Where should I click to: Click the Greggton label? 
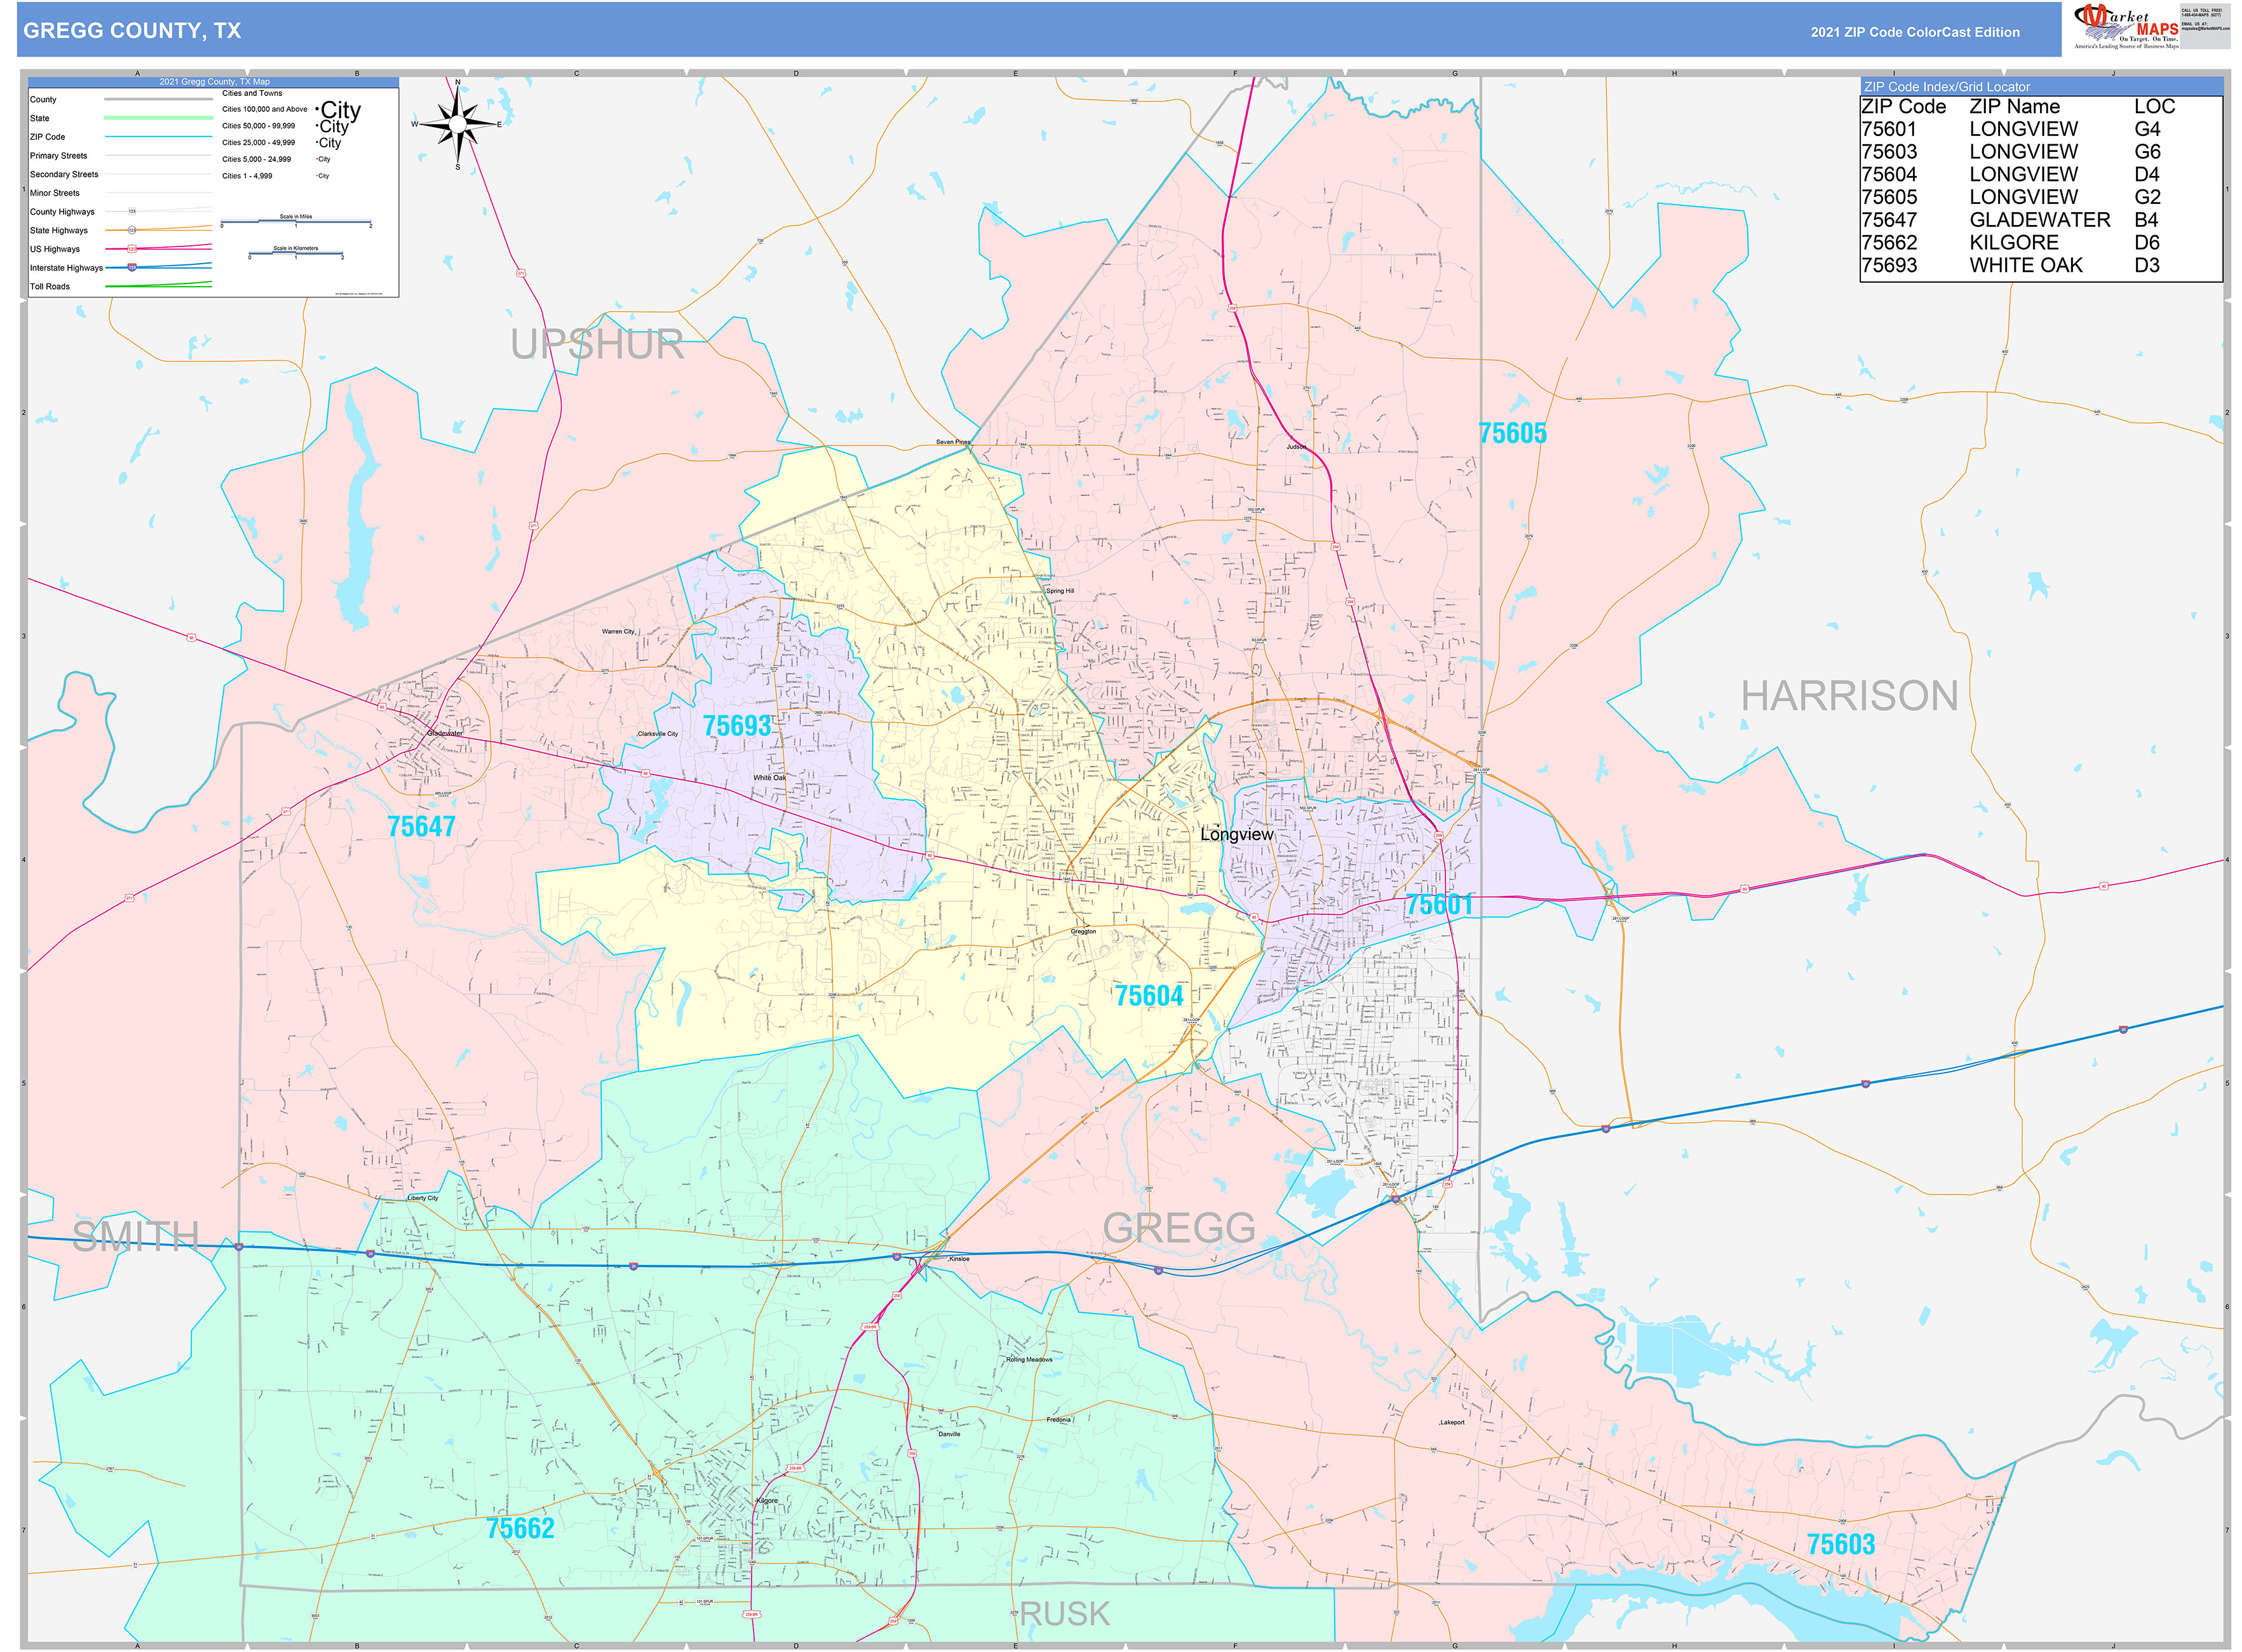tap(1083, 931)
